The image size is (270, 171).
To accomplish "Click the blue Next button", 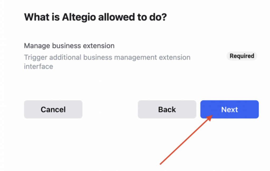I will [229, 109].
